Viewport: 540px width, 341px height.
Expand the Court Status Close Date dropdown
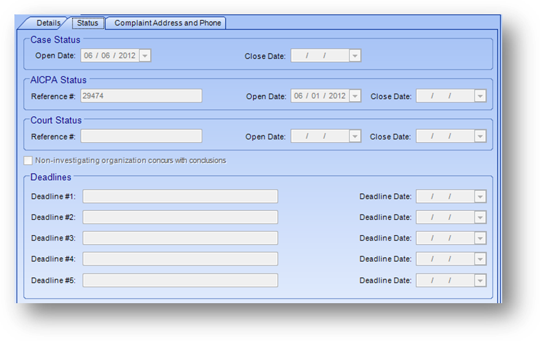click(480, 136)
